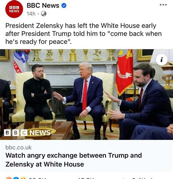Click the bbc.co.uk domain label
This screenshot has height=179, width=173.
point(19,148)
